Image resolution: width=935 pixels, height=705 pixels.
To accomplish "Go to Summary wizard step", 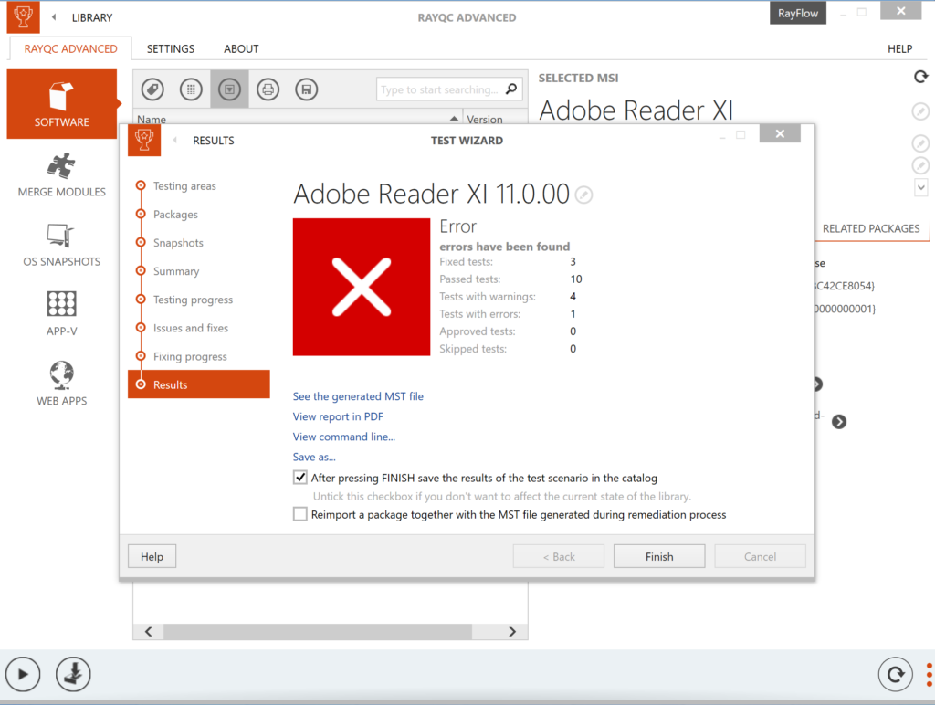I will coord(176,271).
